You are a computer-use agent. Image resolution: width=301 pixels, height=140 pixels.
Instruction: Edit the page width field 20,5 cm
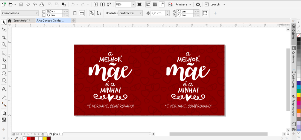[x=54, y=11]
